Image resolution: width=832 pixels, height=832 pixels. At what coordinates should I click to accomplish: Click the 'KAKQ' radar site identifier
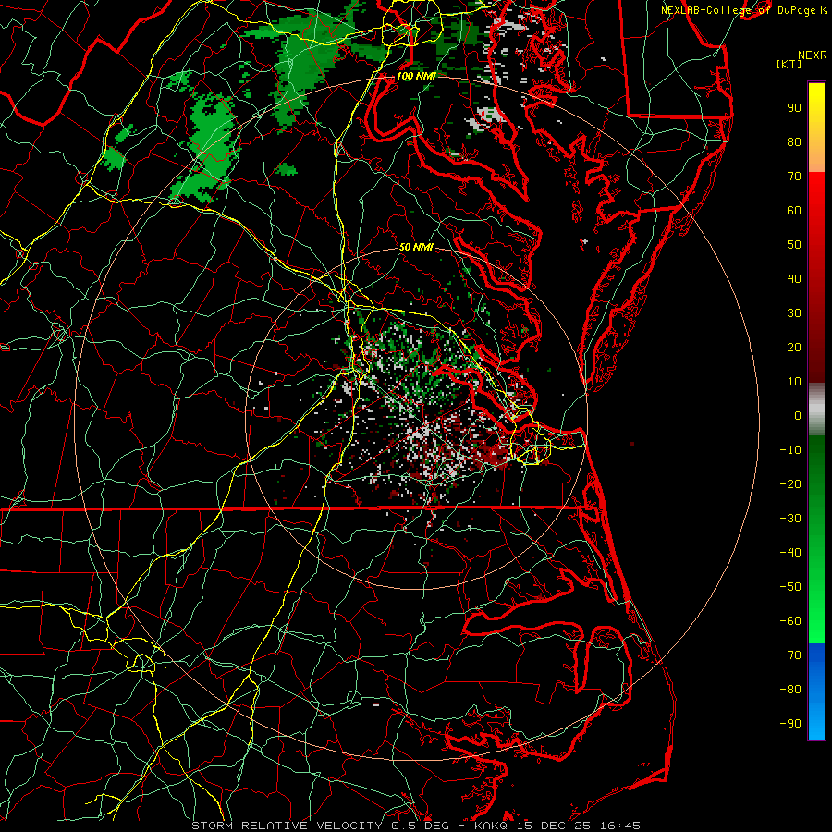click(x=492, y=826)
